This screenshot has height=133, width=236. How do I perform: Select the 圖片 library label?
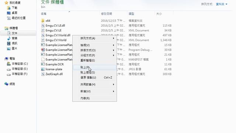tap(14, 48)
